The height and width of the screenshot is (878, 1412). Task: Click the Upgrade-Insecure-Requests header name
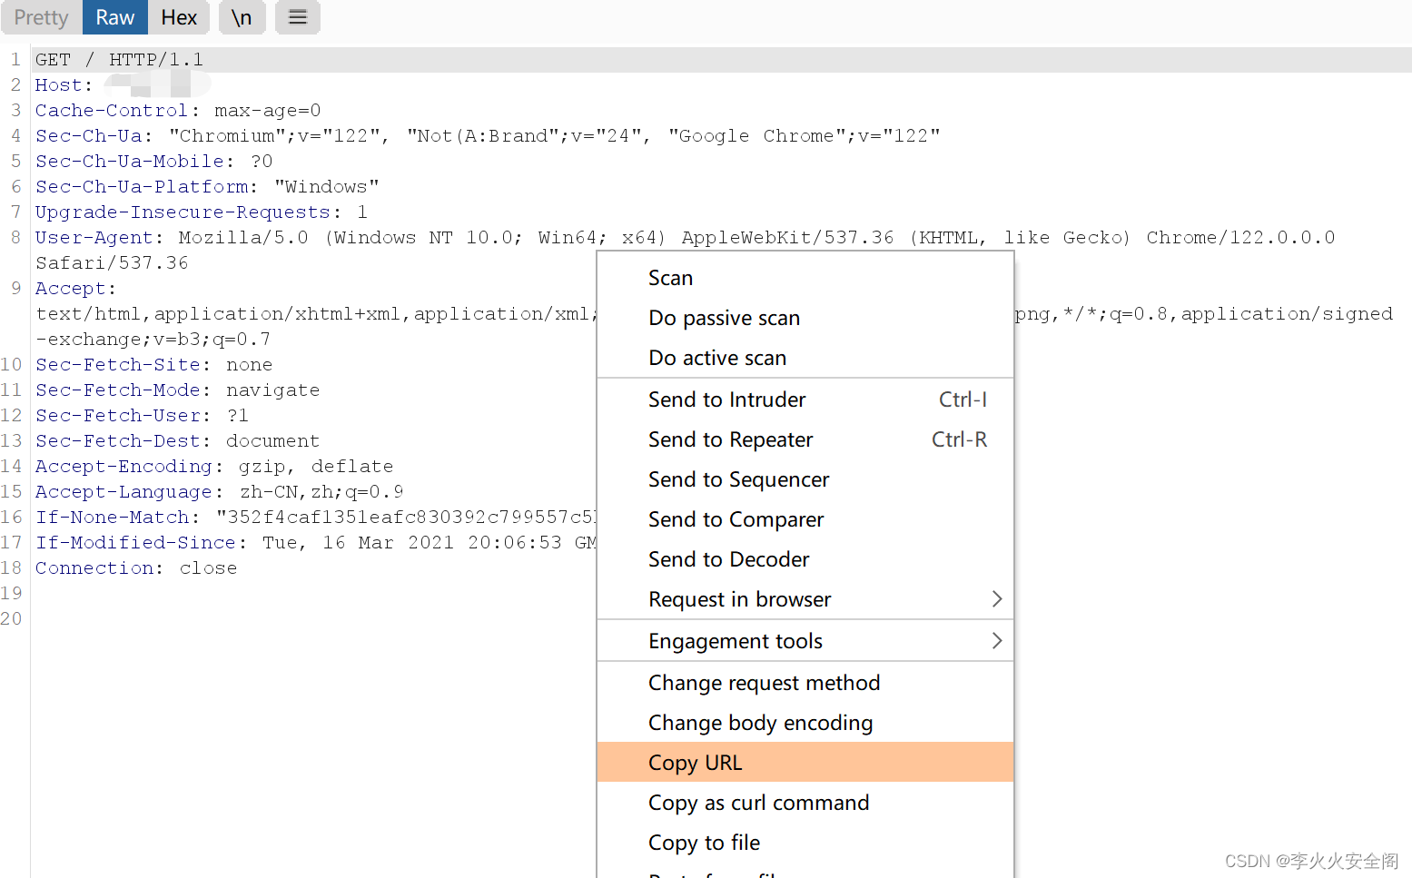(x=183, y=212)
